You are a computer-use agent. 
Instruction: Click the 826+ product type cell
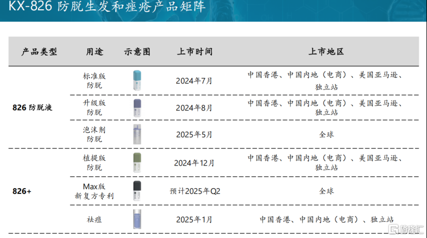click(x=22, y=191)
